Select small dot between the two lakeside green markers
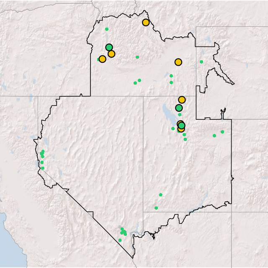Image resolution: width=268 pixels, height=268 pixels. [180, 115]
